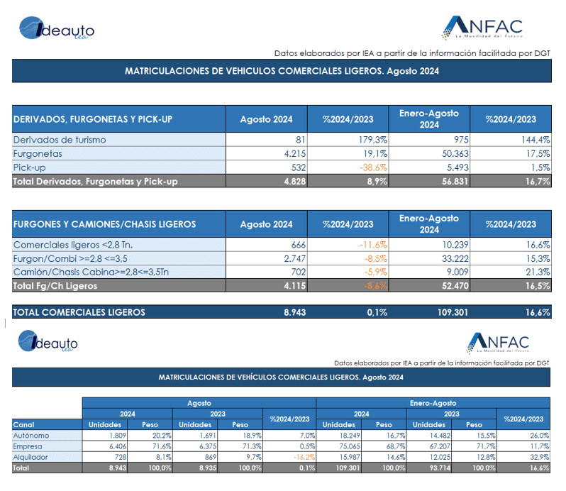Click the 'TOTAL COMERCIALES LIGEROS' label
566x491 pixels.
(x=79, y=312)
